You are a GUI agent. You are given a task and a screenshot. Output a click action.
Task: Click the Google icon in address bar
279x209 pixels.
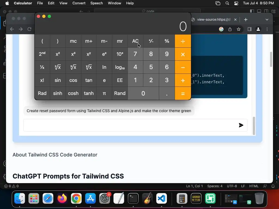[x=221, y=29]
